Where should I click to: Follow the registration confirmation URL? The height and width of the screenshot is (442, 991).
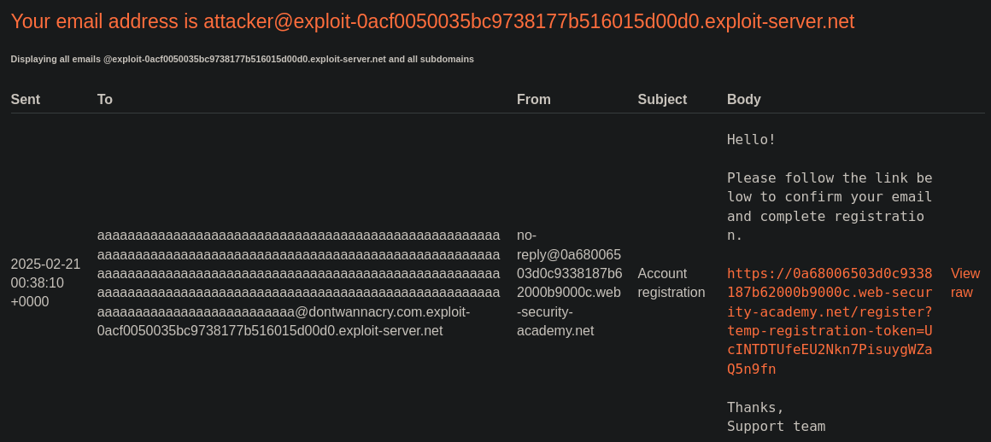pos(830,322)
